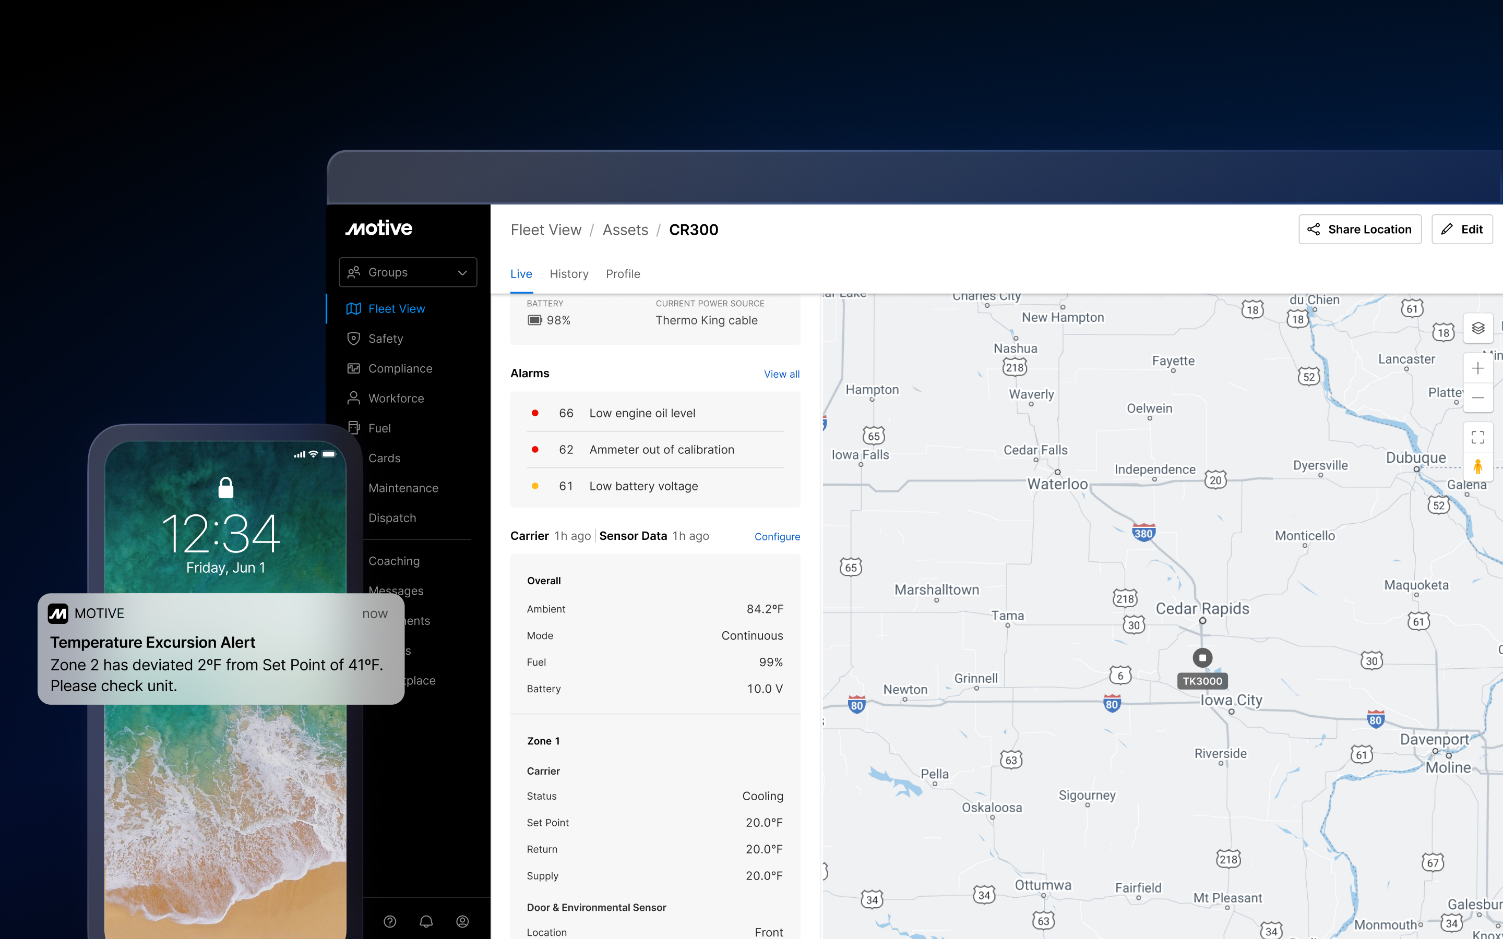Click the Share Location button
Image resolution: width=1503 pixels, height=939 pixels.
point(1360,229)
